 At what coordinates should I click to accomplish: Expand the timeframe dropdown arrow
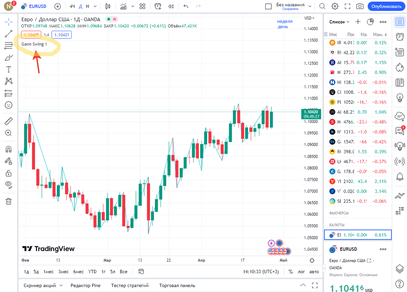point(95,6)
